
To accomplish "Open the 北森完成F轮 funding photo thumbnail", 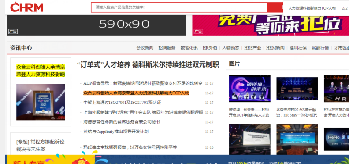I will pyautogui.click(x=297, y=89).
